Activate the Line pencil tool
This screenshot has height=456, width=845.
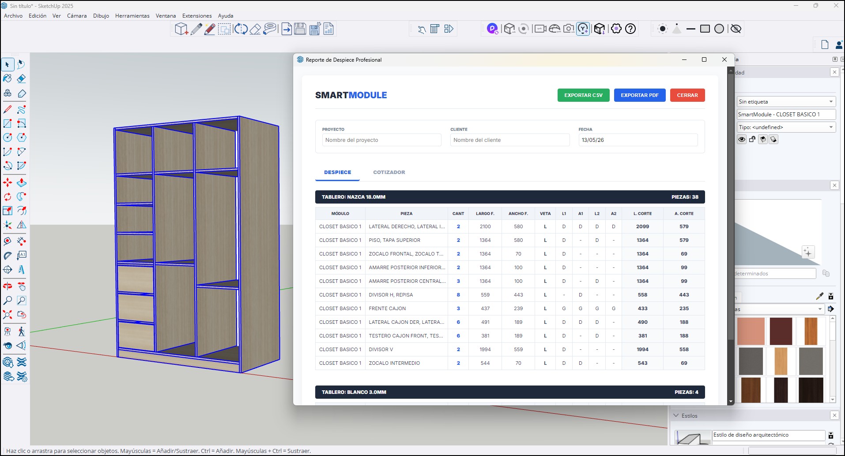click(x=8, y=109)
